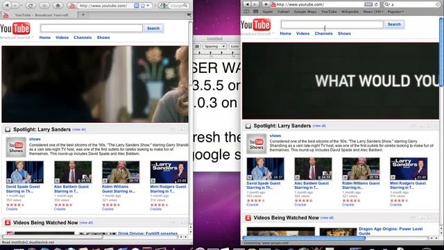Open Videos link in Firefox YouTube page

click(62, 37)
